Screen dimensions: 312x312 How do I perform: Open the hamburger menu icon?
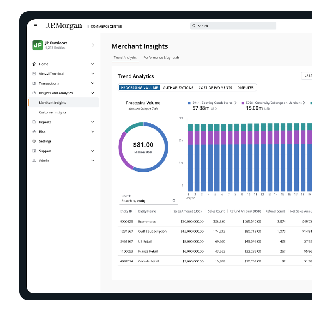35,26
